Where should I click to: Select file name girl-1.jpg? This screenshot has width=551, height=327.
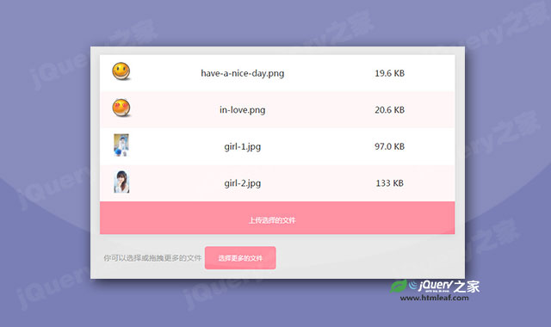tap(243, 146)
